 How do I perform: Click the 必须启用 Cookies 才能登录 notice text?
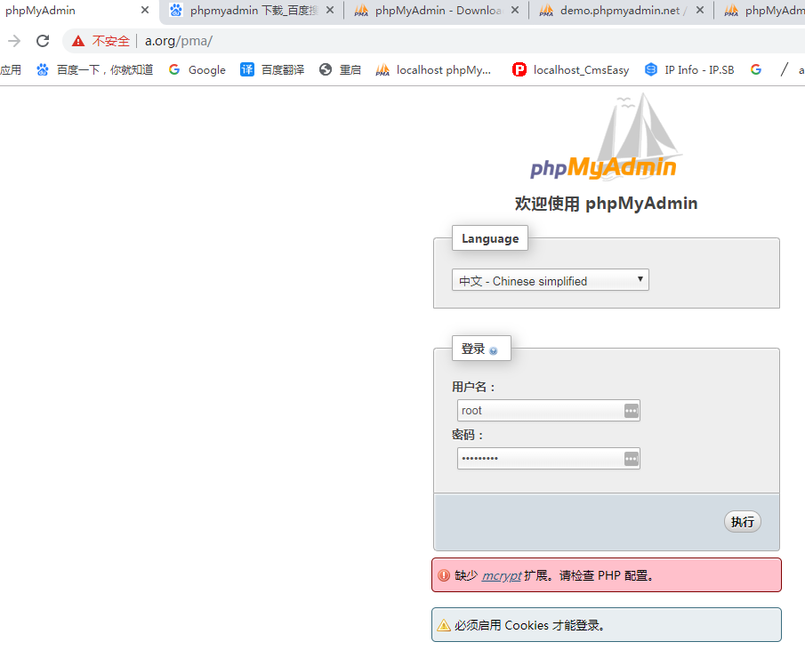tap(530, 625)
